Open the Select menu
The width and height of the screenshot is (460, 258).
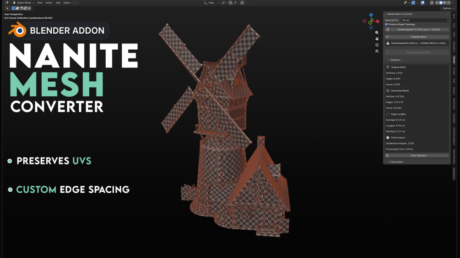click(x=49, y=3)
